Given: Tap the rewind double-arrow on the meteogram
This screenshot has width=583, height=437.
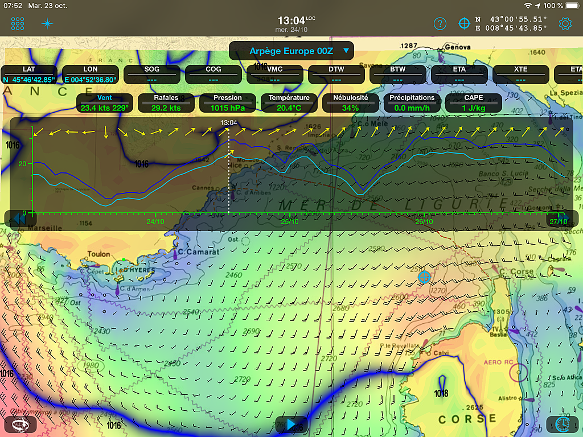Looking at the screenshot, I should point(19,219).
